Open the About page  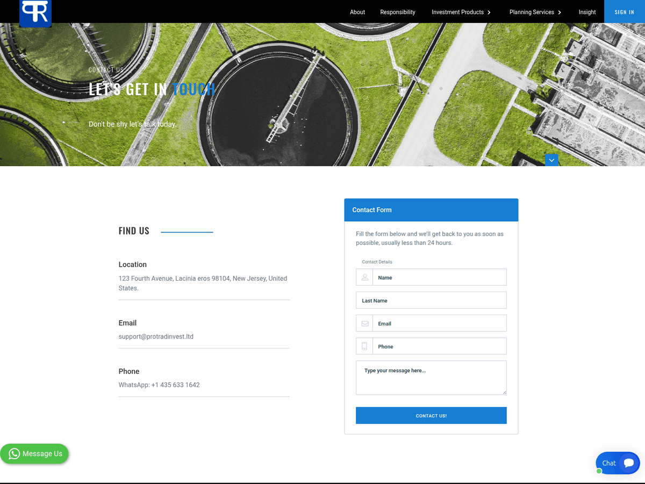(x=357, y=12)
